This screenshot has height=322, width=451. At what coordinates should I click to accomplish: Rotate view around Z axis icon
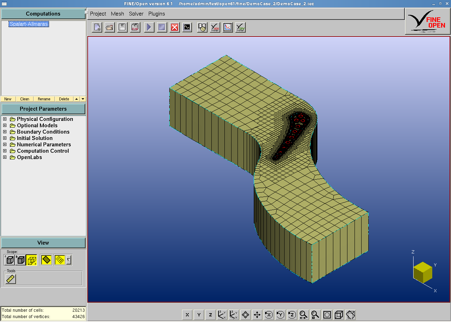click(292, 315)
